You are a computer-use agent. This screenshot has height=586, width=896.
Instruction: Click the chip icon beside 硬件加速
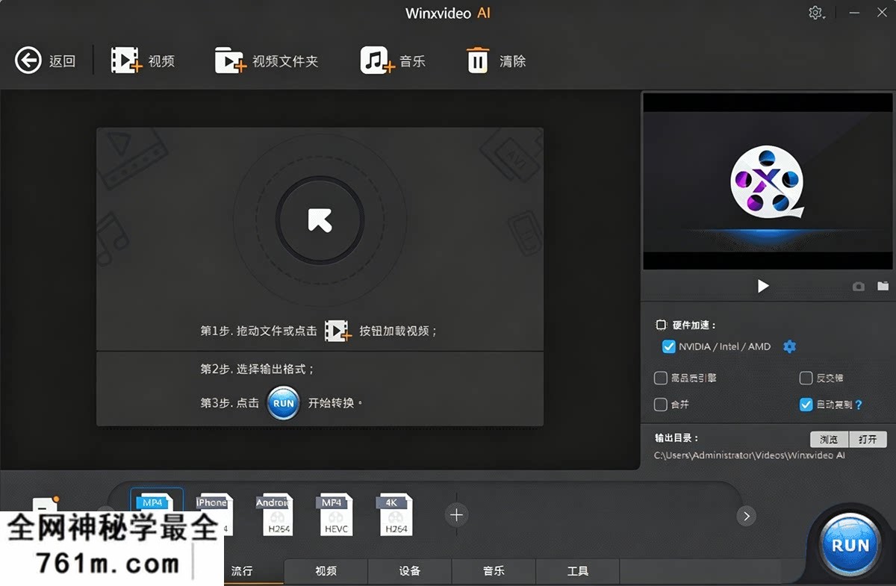coord(661,325)
